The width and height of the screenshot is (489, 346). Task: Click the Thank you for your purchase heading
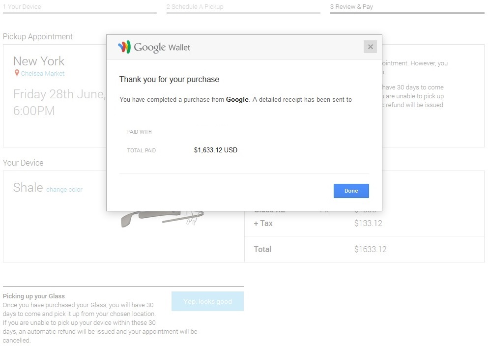pyautogui.click(x=169, y=80)
